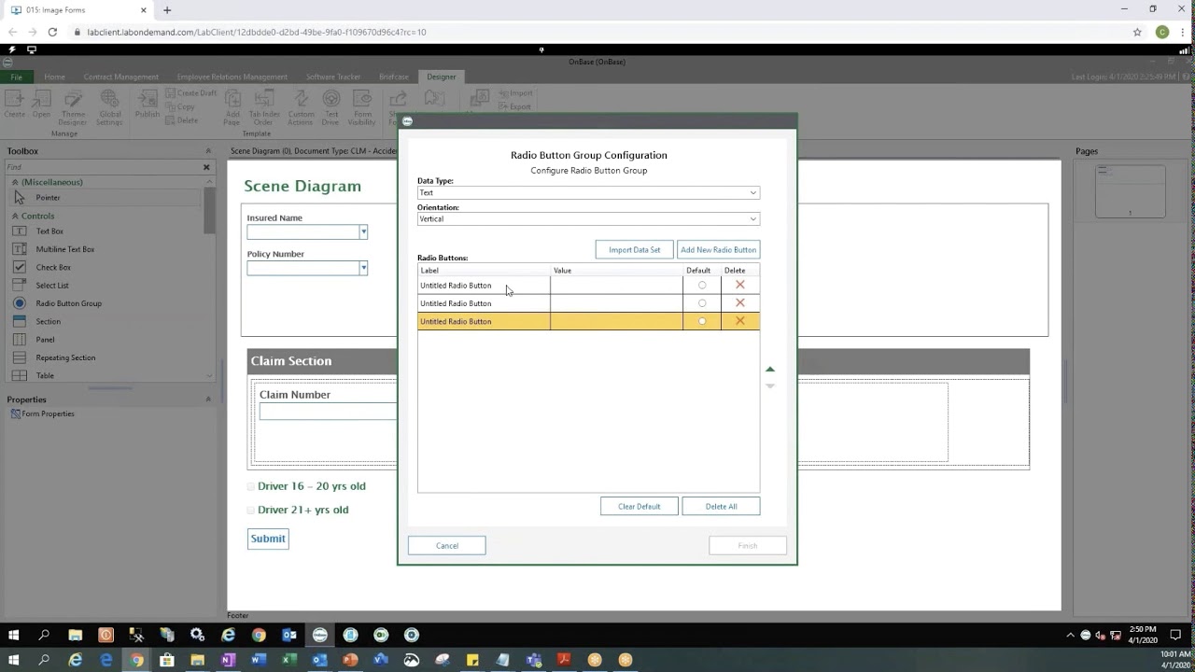
Task: Click the Publish icon in ribbon
Action: pyautogui.click(x=148, y=105)
